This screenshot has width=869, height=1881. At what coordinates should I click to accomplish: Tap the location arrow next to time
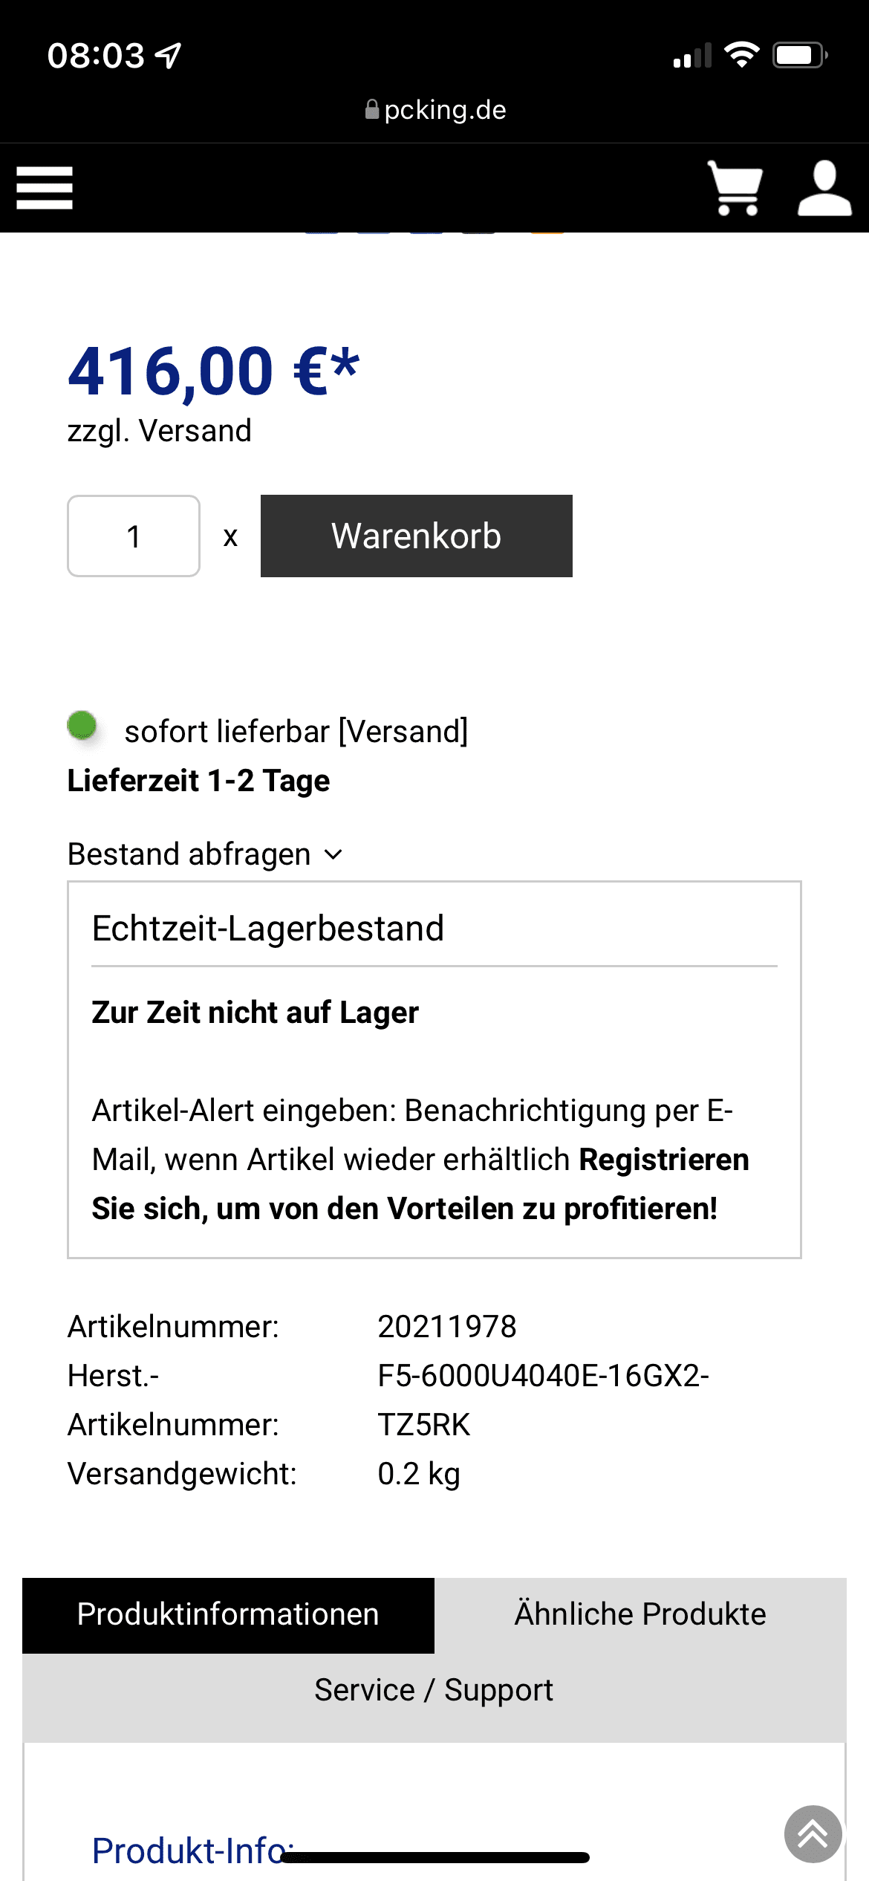click(x=169, y=55)
